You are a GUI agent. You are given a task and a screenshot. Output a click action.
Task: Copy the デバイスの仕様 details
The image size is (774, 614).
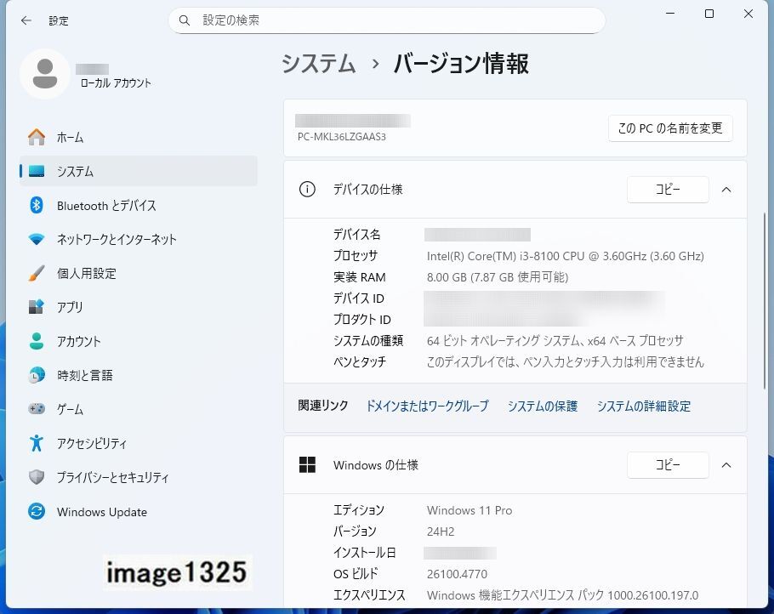click(x=668, y=190)
